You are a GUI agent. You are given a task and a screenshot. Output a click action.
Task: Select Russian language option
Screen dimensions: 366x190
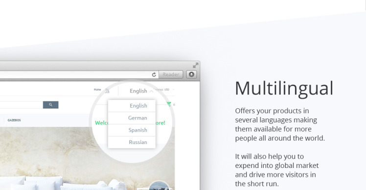132,142
